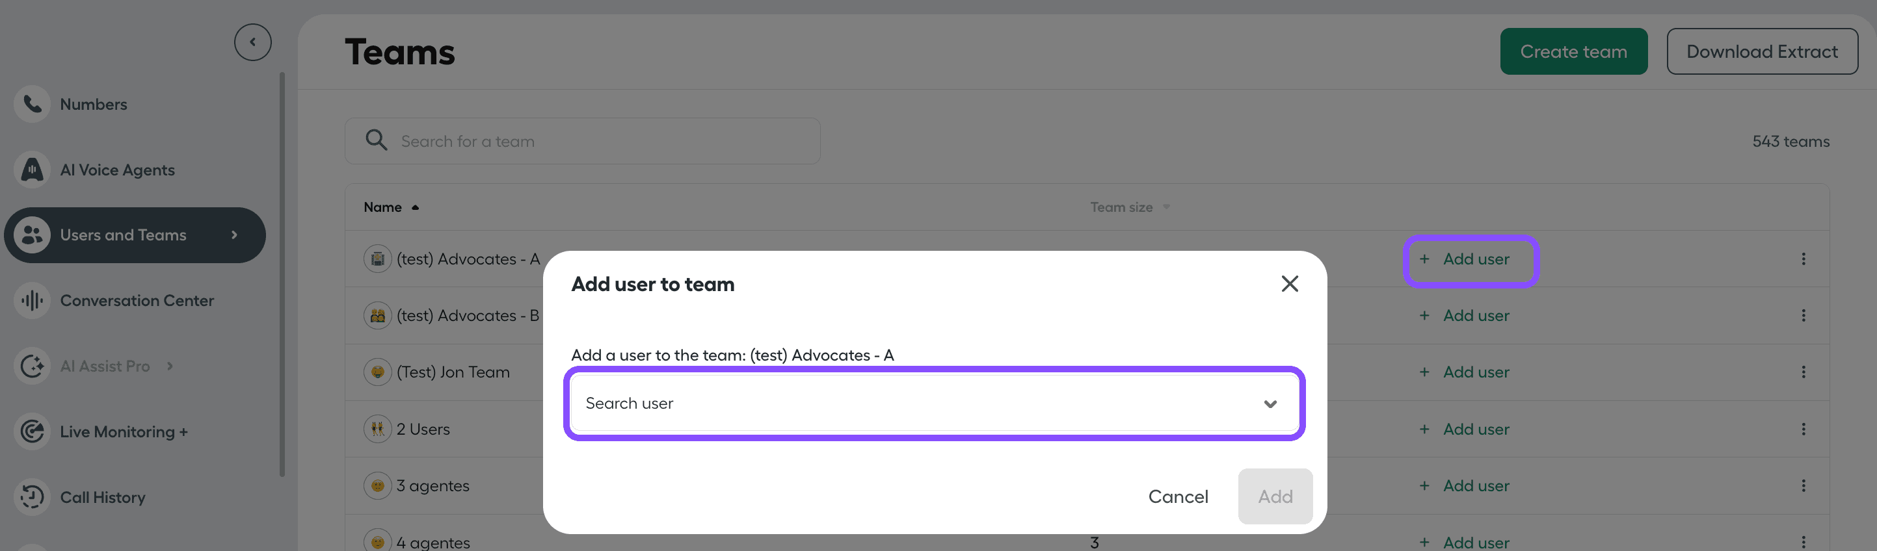Open Conversation Center via its waveform icon
1877x551 pixels.
(31, 300)
